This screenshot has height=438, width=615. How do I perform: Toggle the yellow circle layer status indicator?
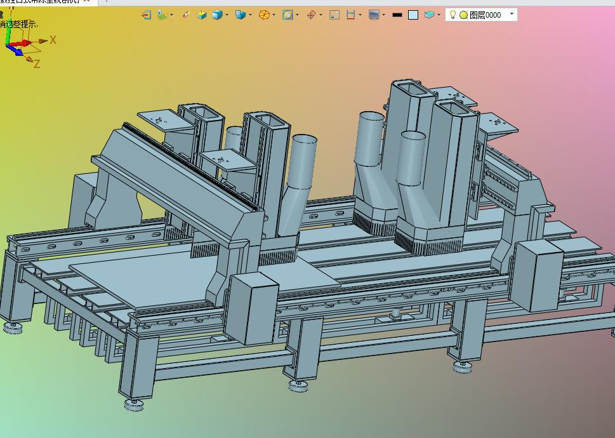coord(463,15)
